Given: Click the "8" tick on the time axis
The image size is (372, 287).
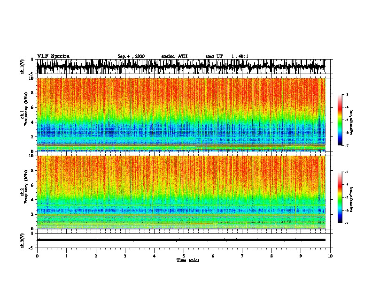Looking at the screenshot, I should point(271,256).
